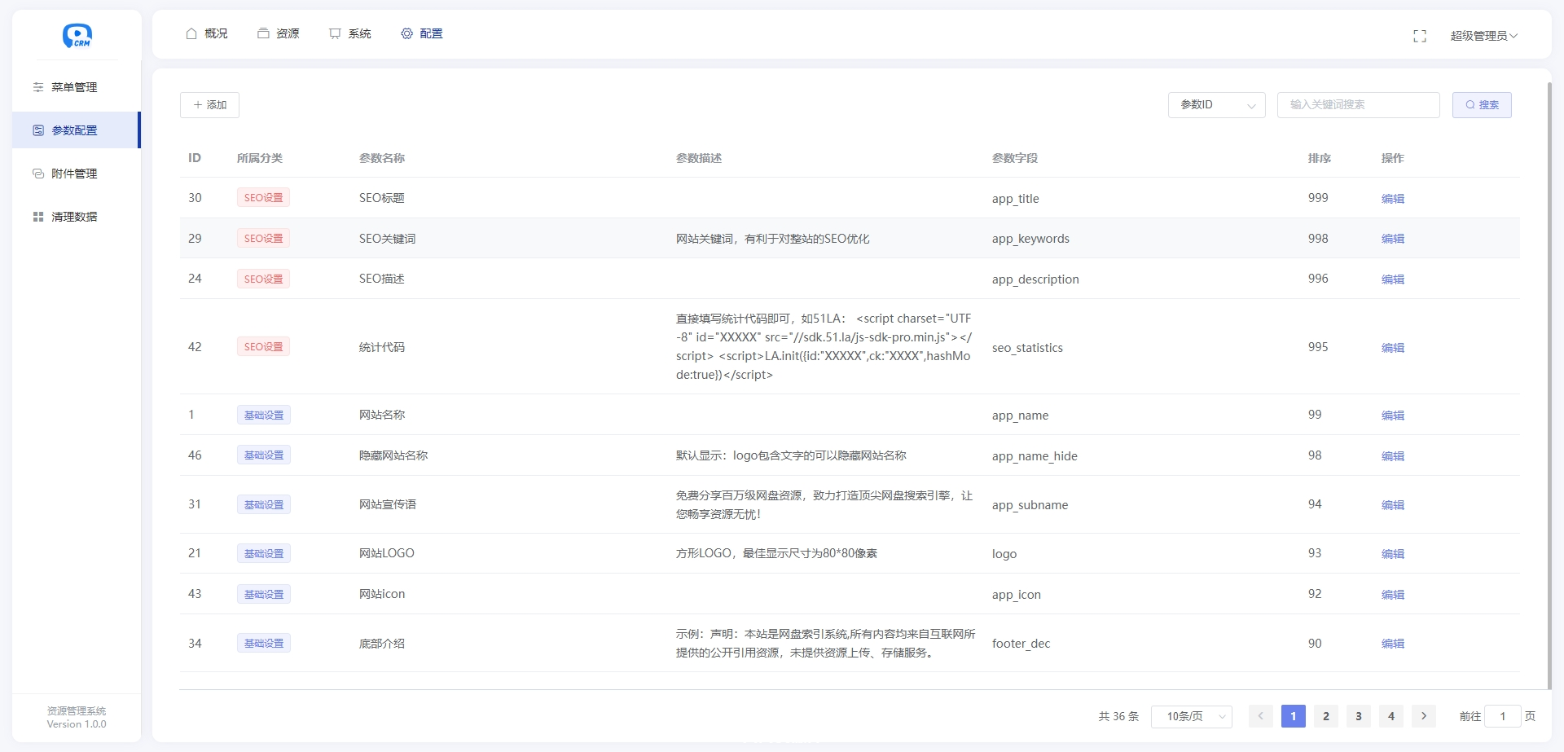Edit the SEO描述 row

click(1393, 279)
